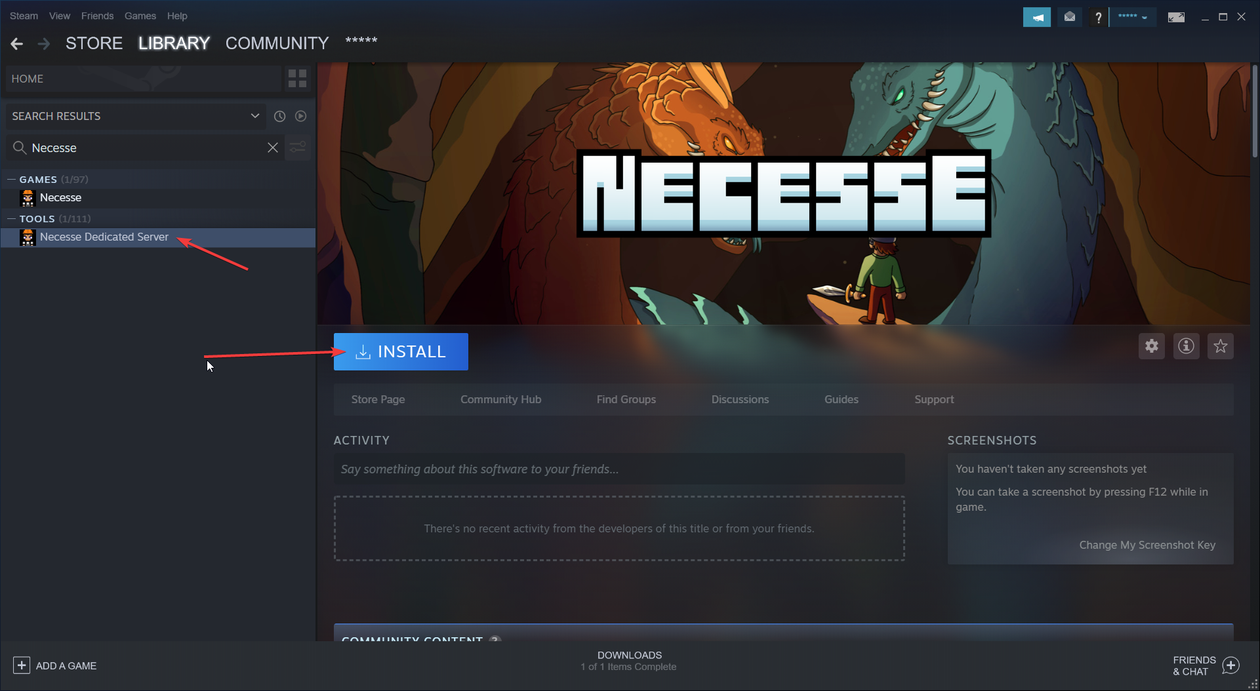
Task: Go to the COMMUNITY tab
Action: point(277,43)
